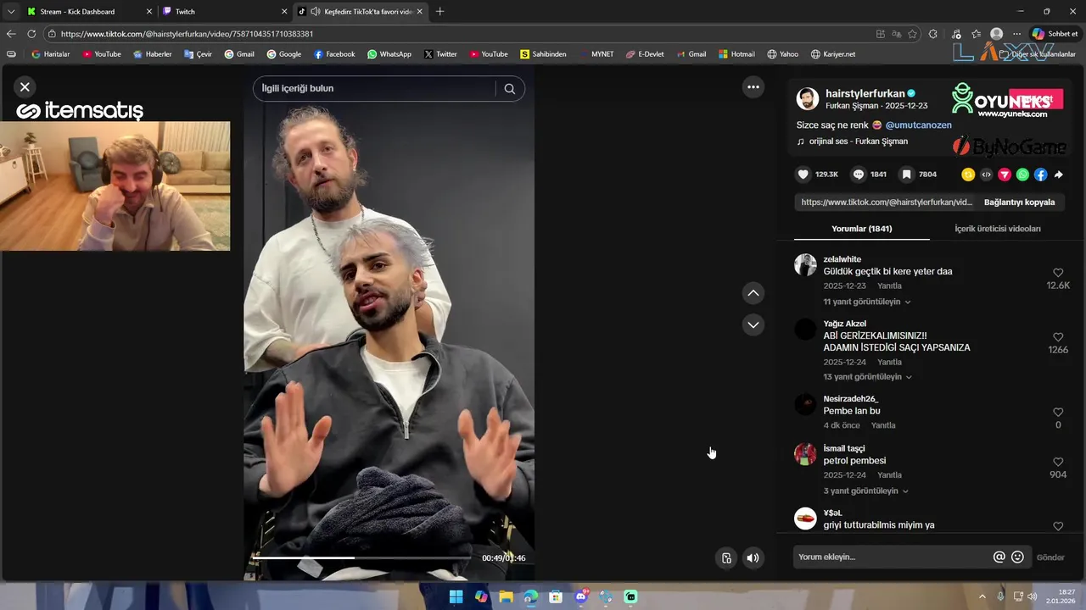
Task: Open Copilot Sohbet et button
Action: point(1055,34)
